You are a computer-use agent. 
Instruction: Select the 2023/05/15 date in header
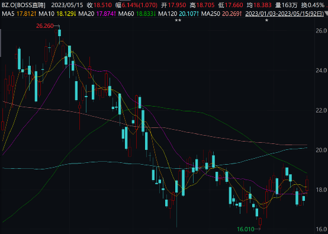pyautogui.click(x=67, y=5)
